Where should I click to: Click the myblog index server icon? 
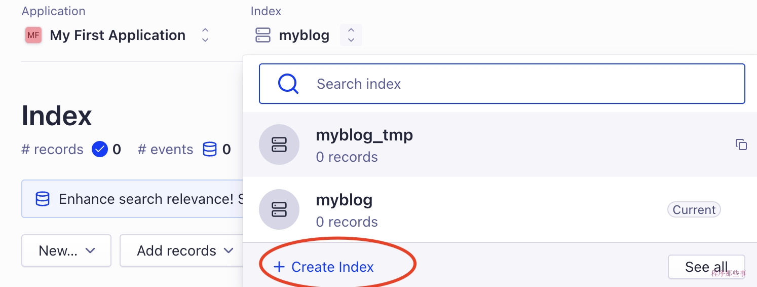point(263,35)
